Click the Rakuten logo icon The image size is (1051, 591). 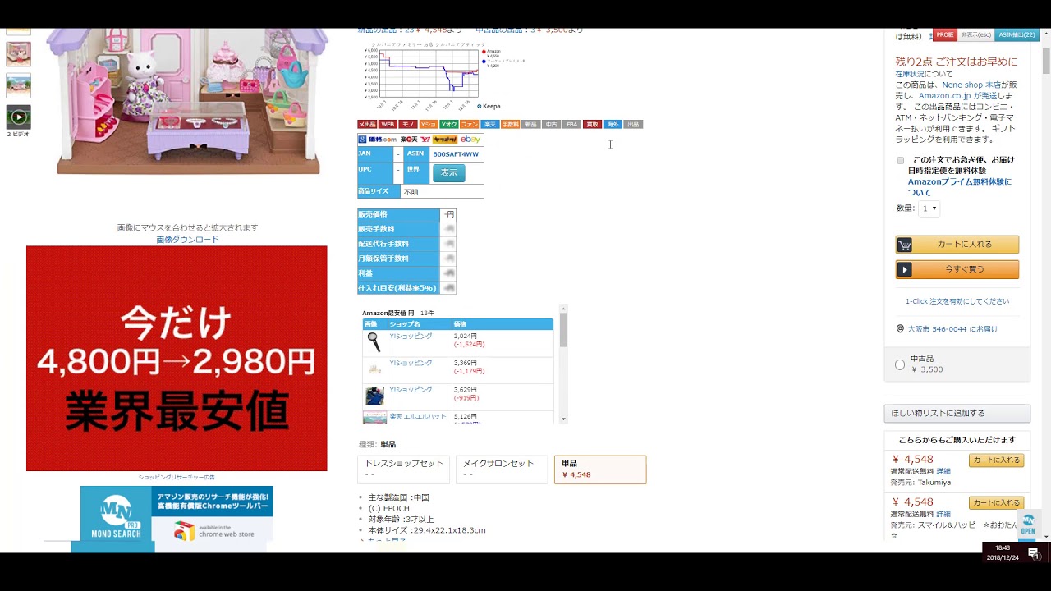[x=409, y=140]
